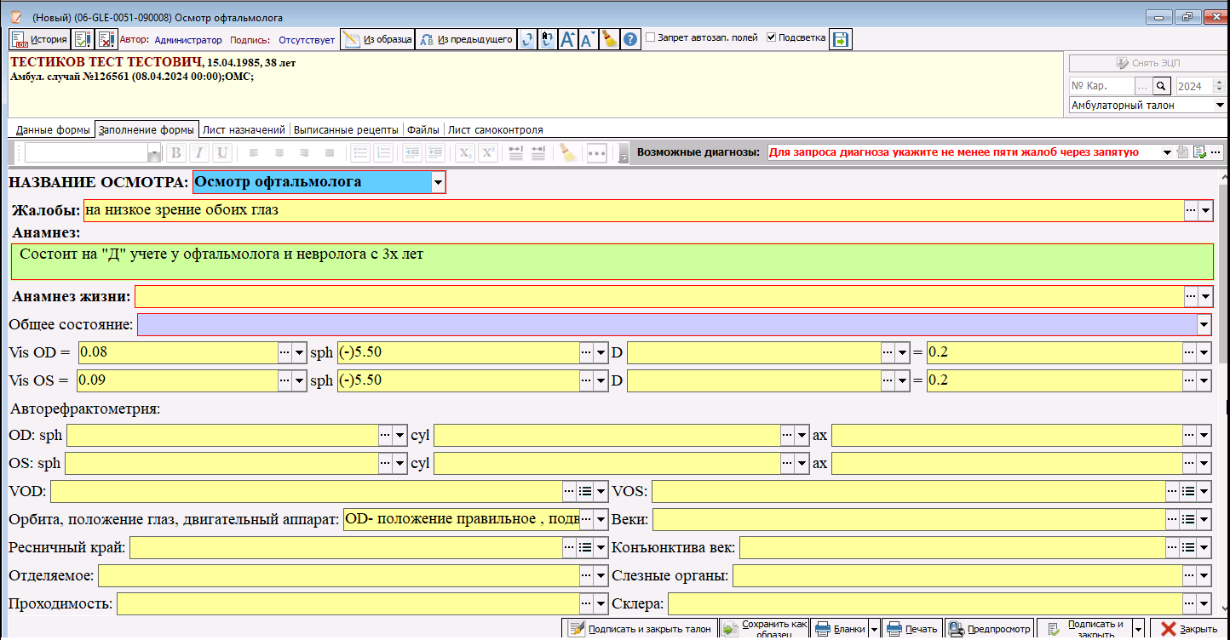Image resolution: width=1230 pixels, height=640 pixels.
Task: Open the Лист самоконтроля tab
Action: (496, 130)
